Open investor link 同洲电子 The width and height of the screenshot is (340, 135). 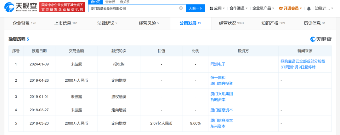coord(218,64)
